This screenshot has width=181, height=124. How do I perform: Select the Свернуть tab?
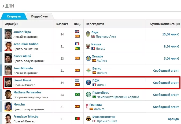pyautogui.click(x=14, y=16)
